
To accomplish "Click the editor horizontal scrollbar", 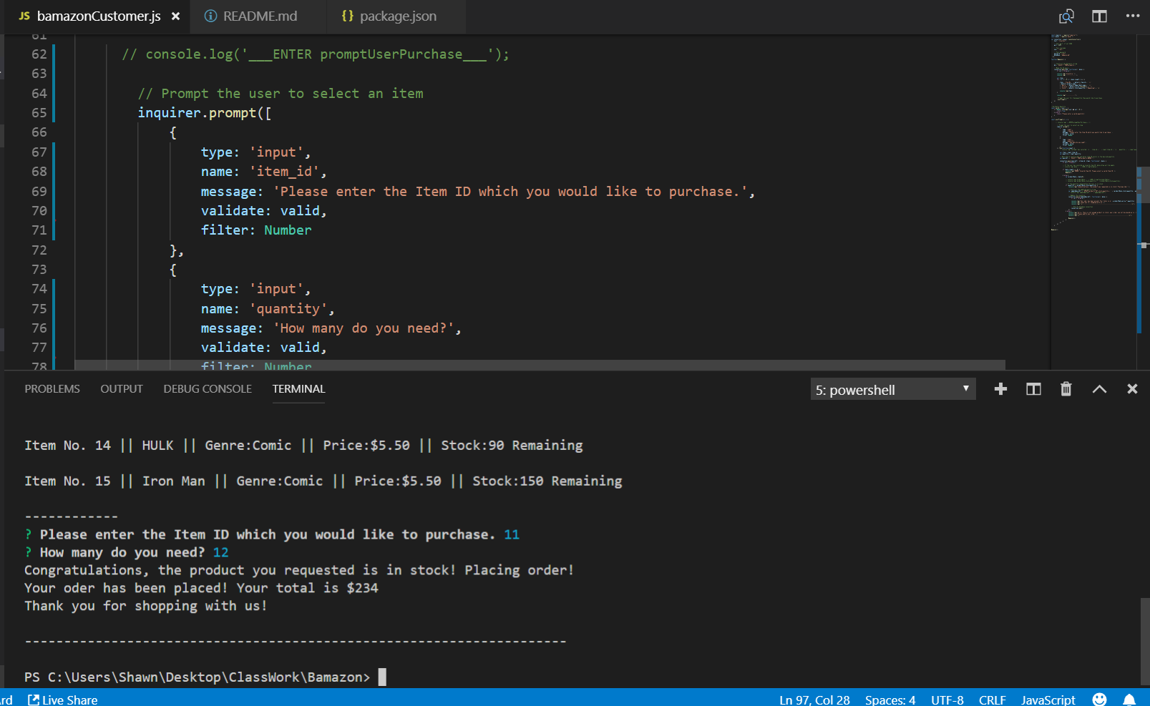I will pos(540,365).
